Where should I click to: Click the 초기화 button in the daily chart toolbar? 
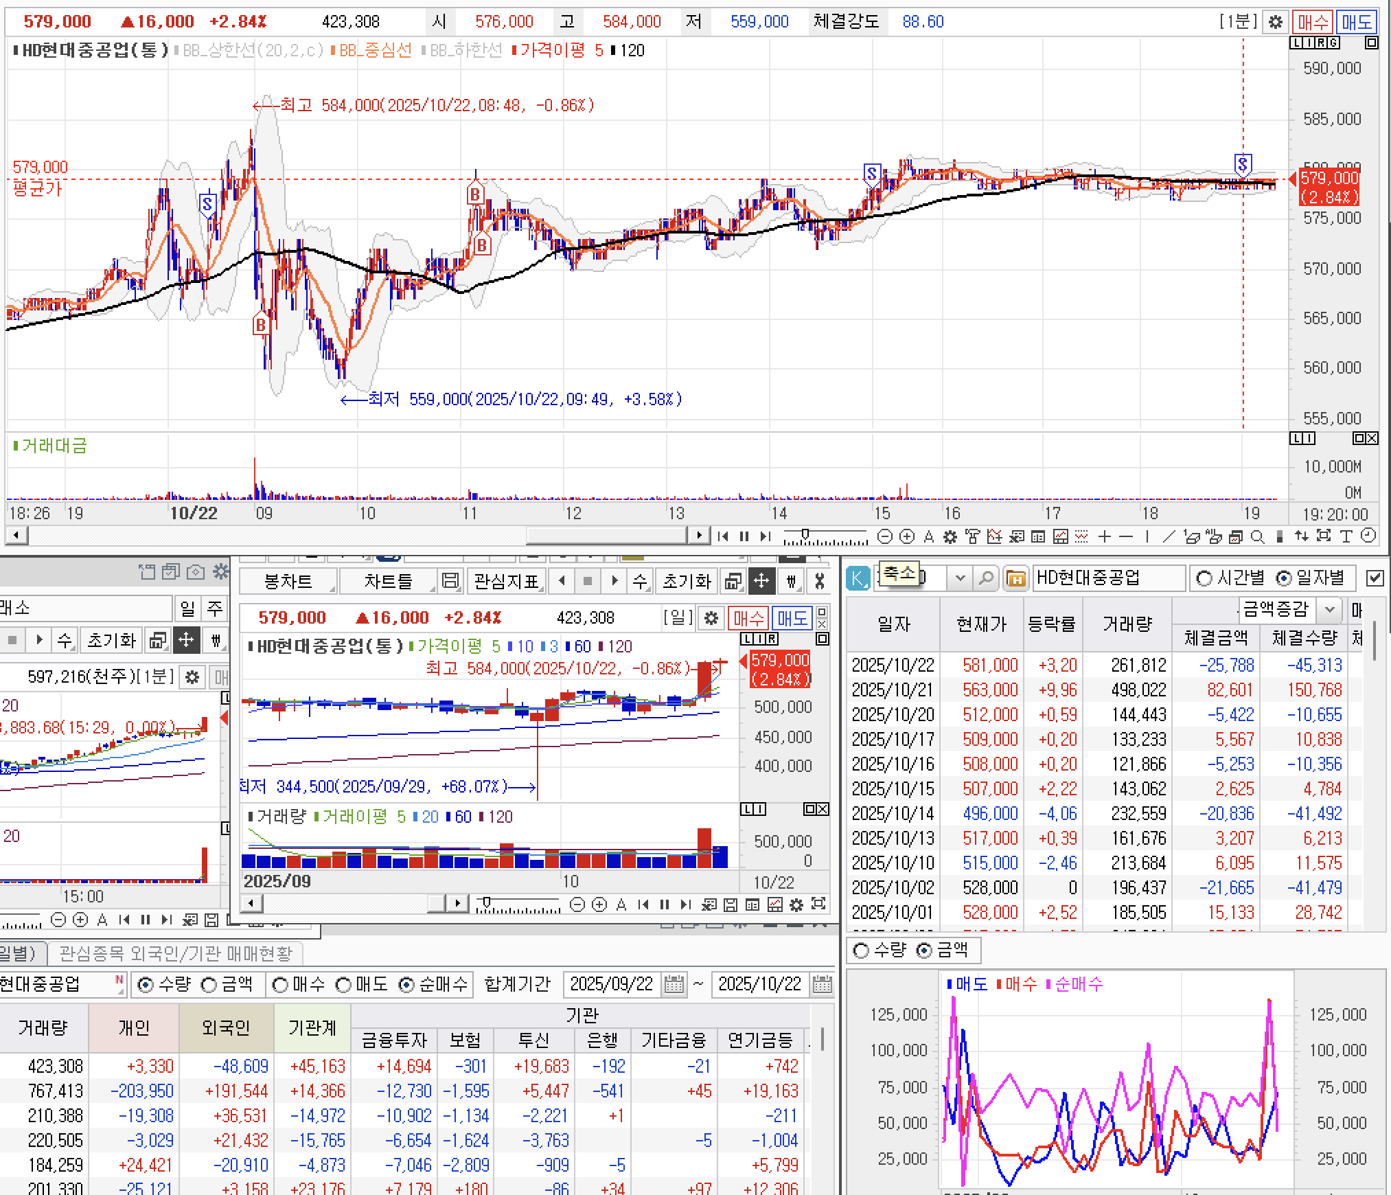click(x=687, y=582)
